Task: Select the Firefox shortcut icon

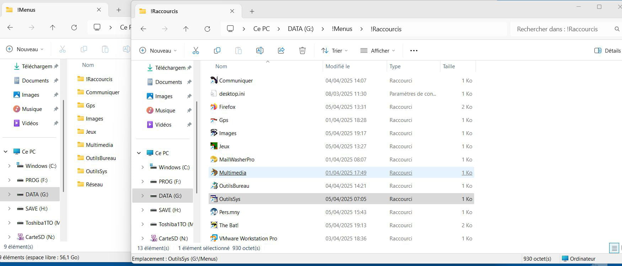Action: coord(214,107)
